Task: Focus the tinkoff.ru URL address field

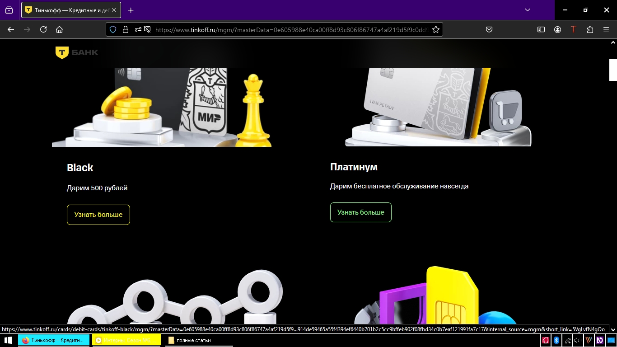Action: (x=291, y=29)
